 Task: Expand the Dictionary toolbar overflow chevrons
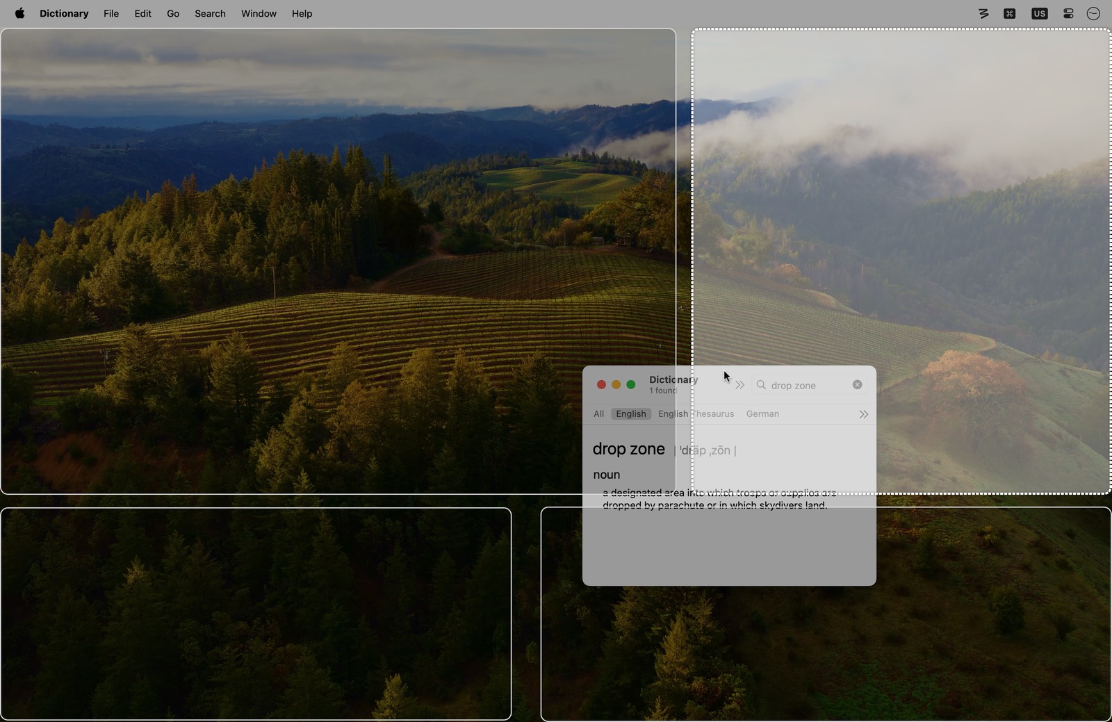click(x=739, y=385)
